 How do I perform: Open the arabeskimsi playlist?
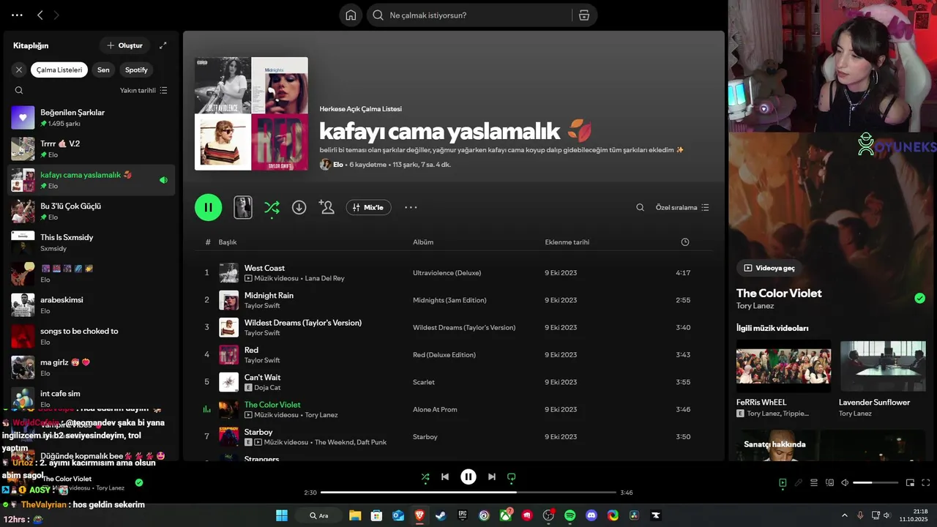(x=92, y=304)
